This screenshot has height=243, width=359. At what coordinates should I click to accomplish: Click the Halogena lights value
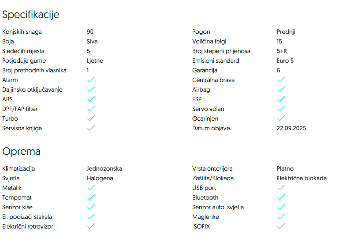tap(100, 178)
